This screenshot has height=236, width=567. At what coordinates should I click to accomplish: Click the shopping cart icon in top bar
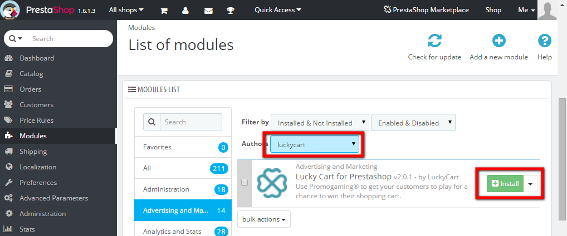(164, 10)
